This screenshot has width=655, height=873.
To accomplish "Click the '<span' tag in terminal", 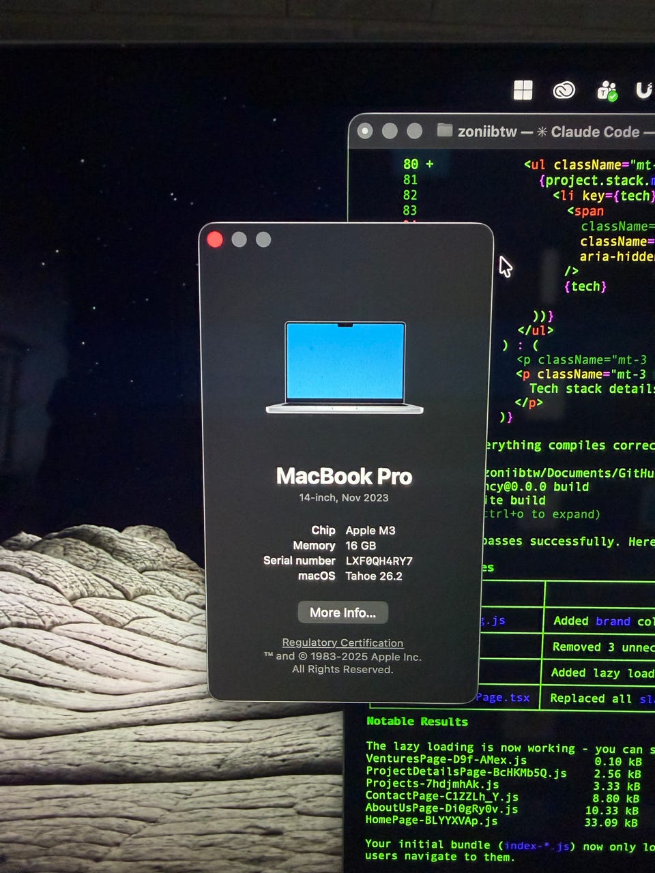I will click(585, 211).
